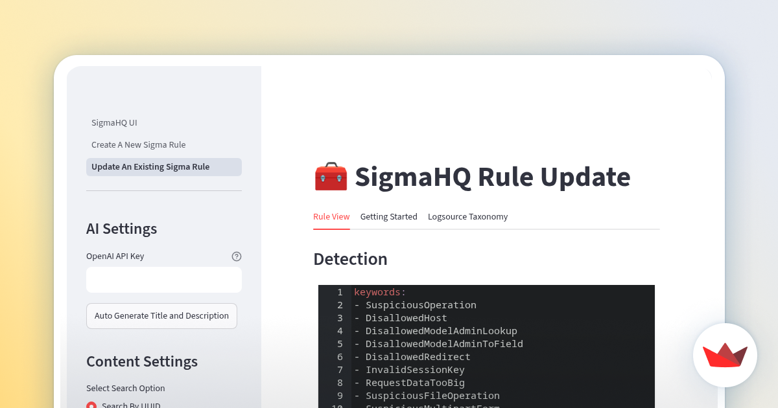Switch to the Rule View tab
Viewport: 778px width, 408px height.
tap(331, 217)
